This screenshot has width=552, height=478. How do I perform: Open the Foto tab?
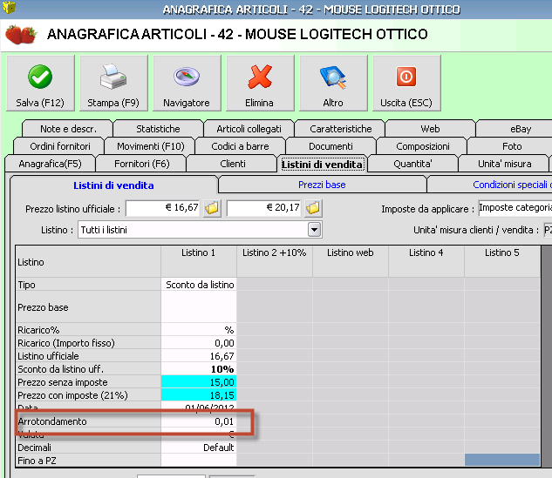tap(512, 146)
